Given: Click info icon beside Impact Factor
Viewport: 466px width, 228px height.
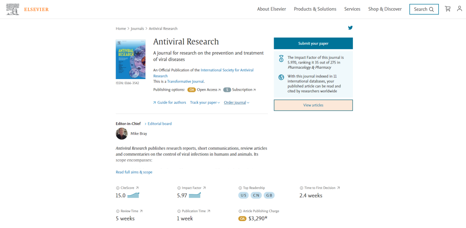Looking at the screenshot, I should pyautogui.click(x=179, y=188).
